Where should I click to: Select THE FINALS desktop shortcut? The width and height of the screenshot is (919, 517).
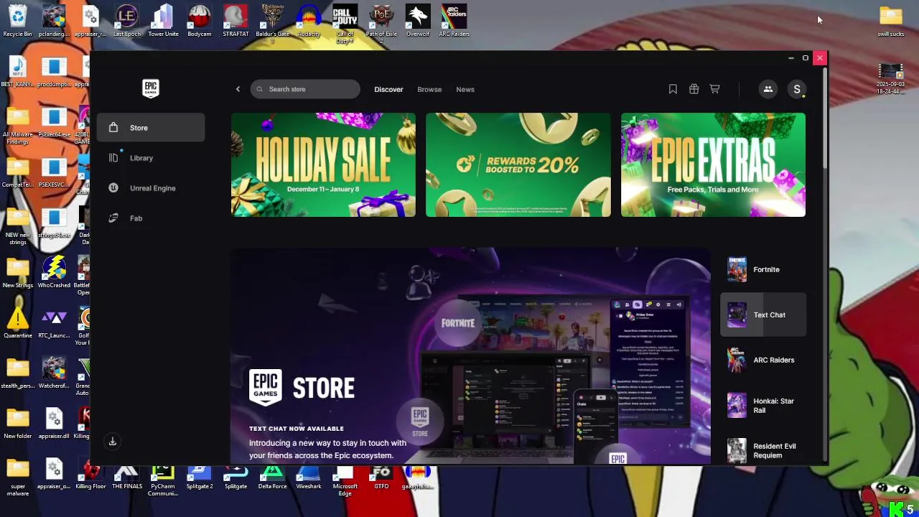(127, 476)
